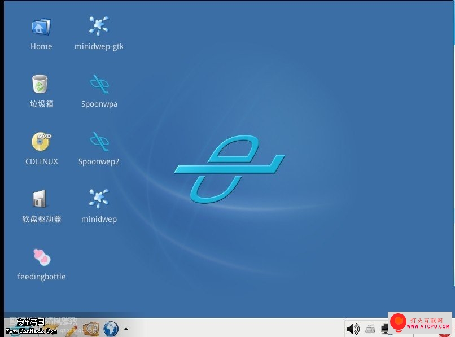
Task: Click the speaker volume tray icon
Action: pos(353,329)
